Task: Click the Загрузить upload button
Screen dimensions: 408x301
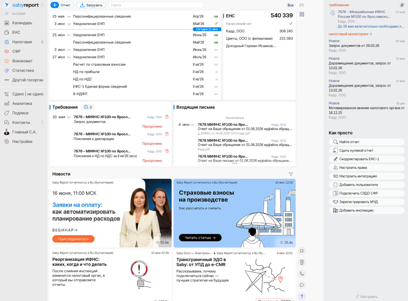Action: [91, 5]
